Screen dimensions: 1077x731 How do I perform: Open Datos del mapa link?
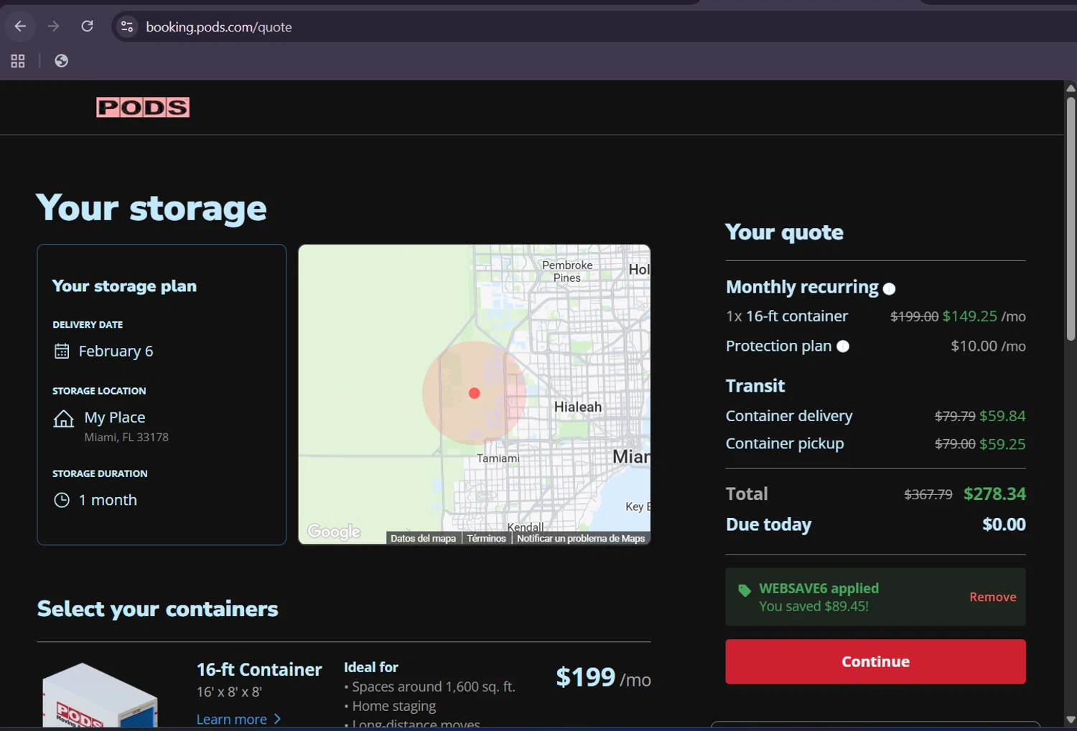coord(423,538)
